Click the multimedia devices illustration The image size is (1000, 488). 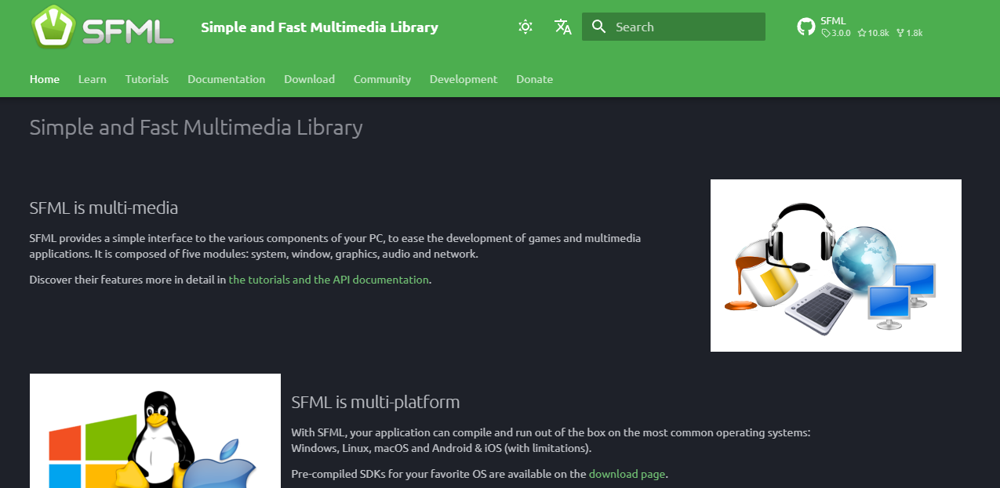835,266
